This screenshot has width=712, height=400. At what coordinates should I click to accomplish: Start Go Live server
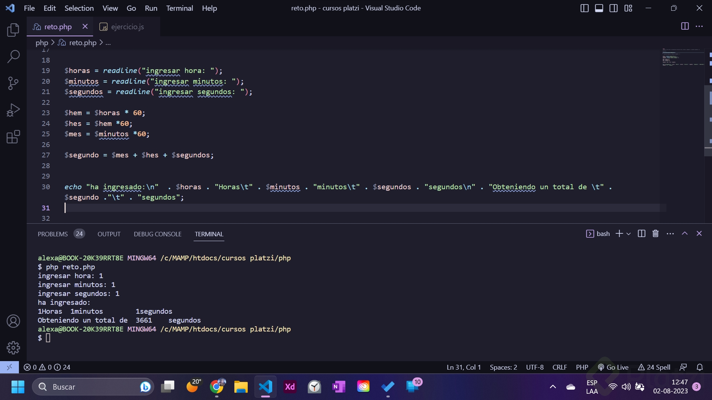pos(613,367)
